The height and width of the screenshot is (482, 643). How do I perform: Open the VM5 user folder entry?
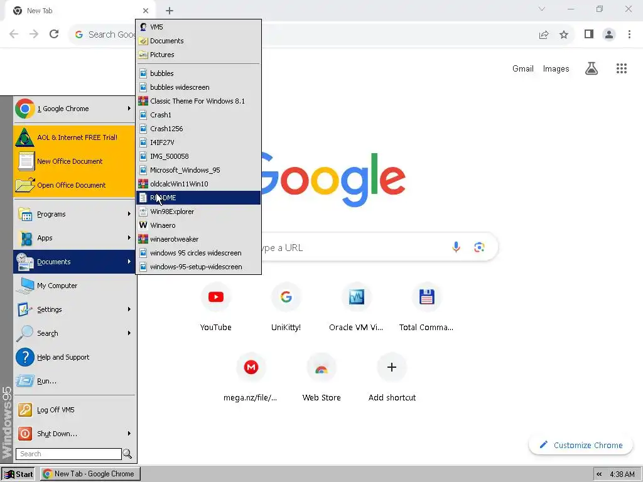coord(198,27)
